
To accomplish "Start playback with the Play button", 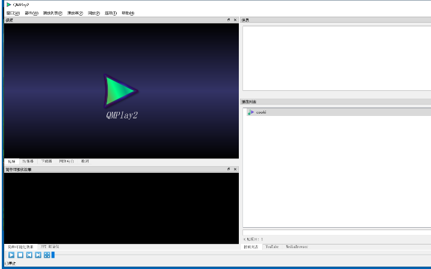I will click(x=11, y=255).
